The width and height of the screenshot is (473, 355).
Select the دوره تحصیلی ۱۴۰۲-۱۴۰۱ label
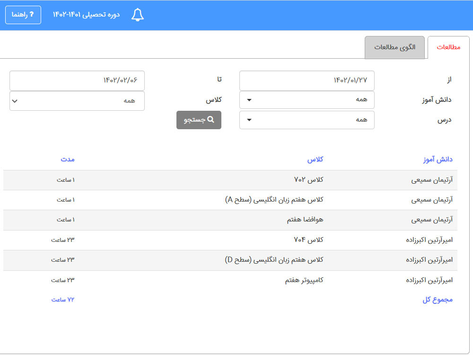point(86,15)
